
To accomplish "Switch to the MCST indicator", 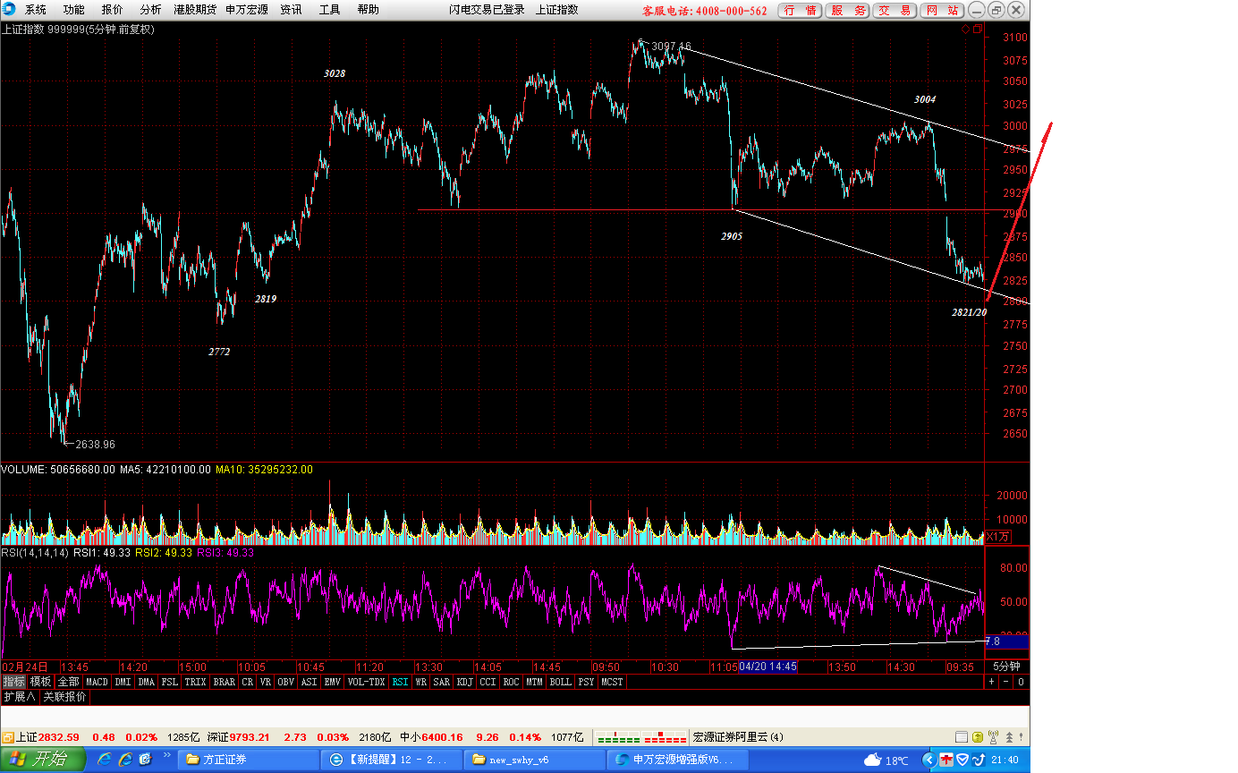I will [612, 682].
